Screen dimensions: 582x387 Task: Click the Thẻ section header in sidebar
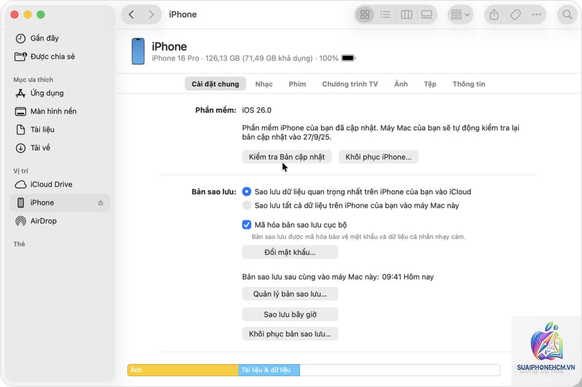tap(19, 244)
